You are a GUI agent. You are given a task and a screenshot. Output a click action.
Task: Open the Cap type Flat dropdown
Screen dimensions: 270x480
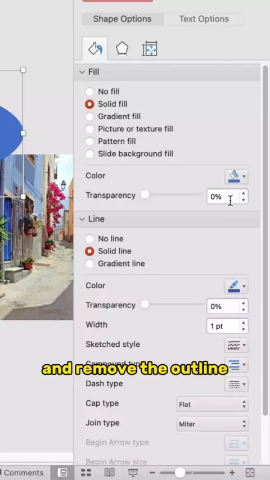[213, 404]
